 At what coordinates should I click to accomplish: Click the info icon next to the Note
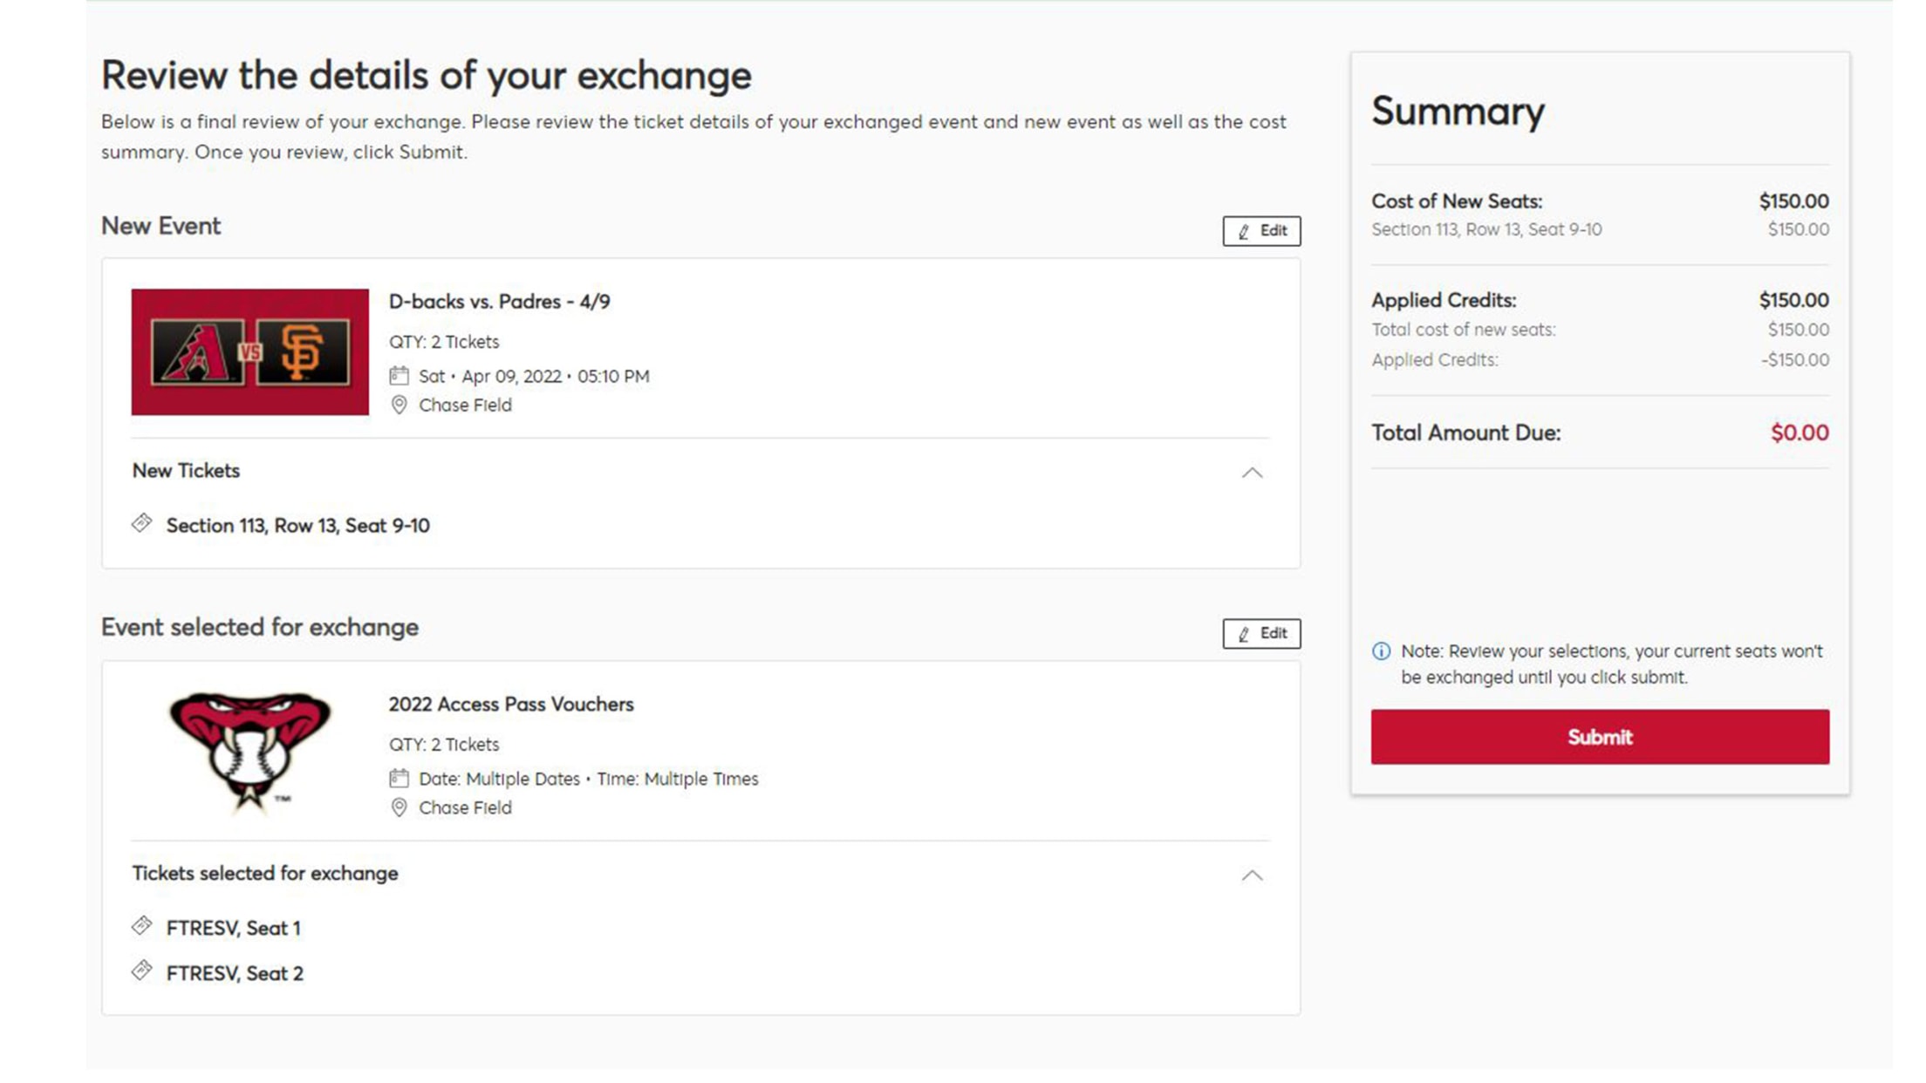(1381, 651)
